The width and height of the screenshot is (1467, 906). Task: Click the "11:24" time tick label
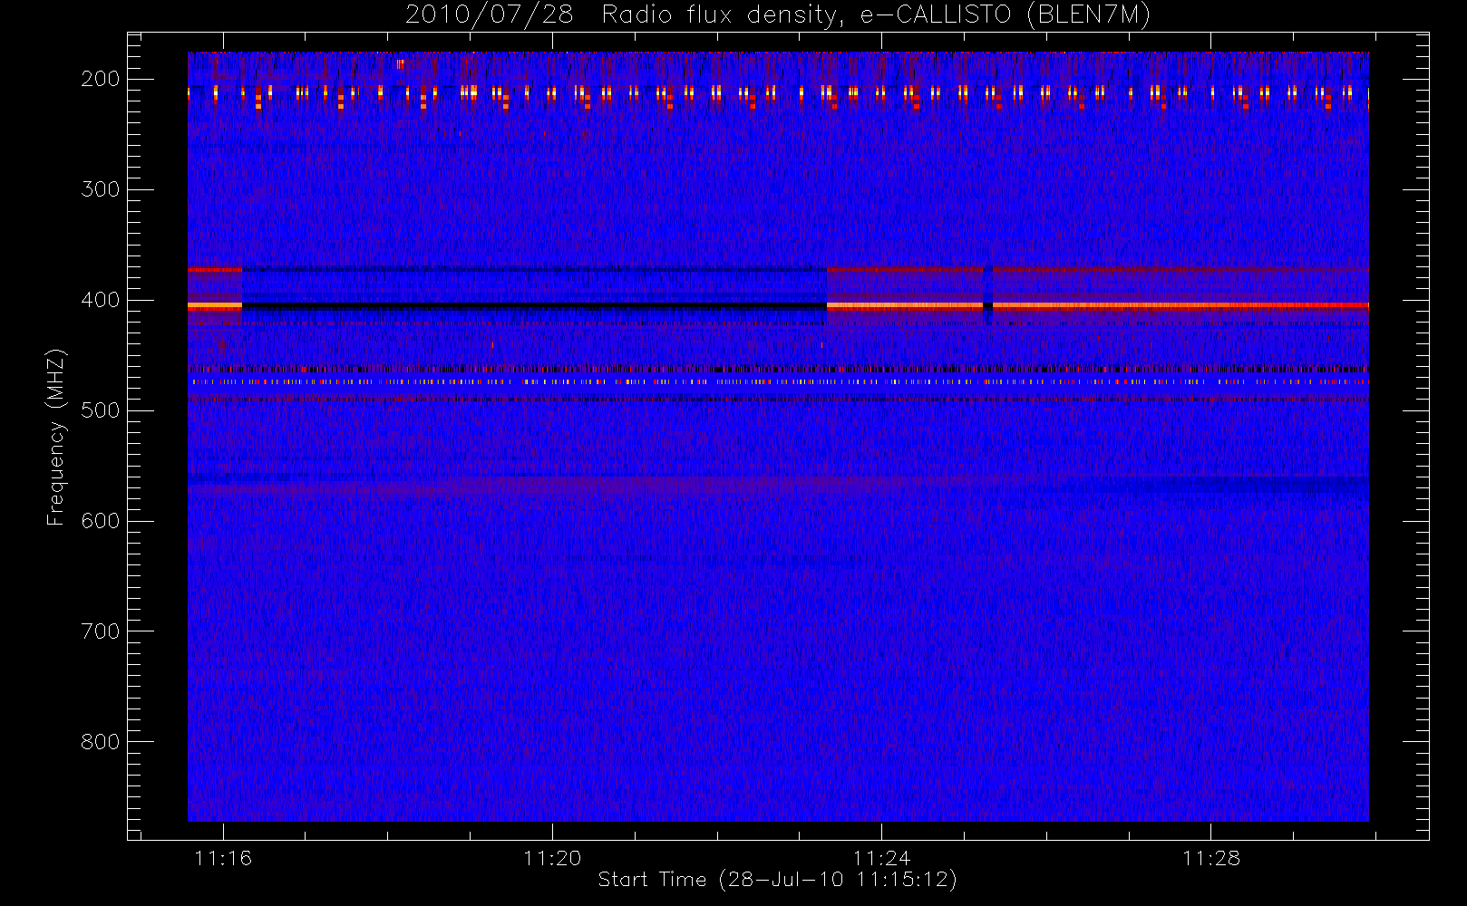coord(881,858)
